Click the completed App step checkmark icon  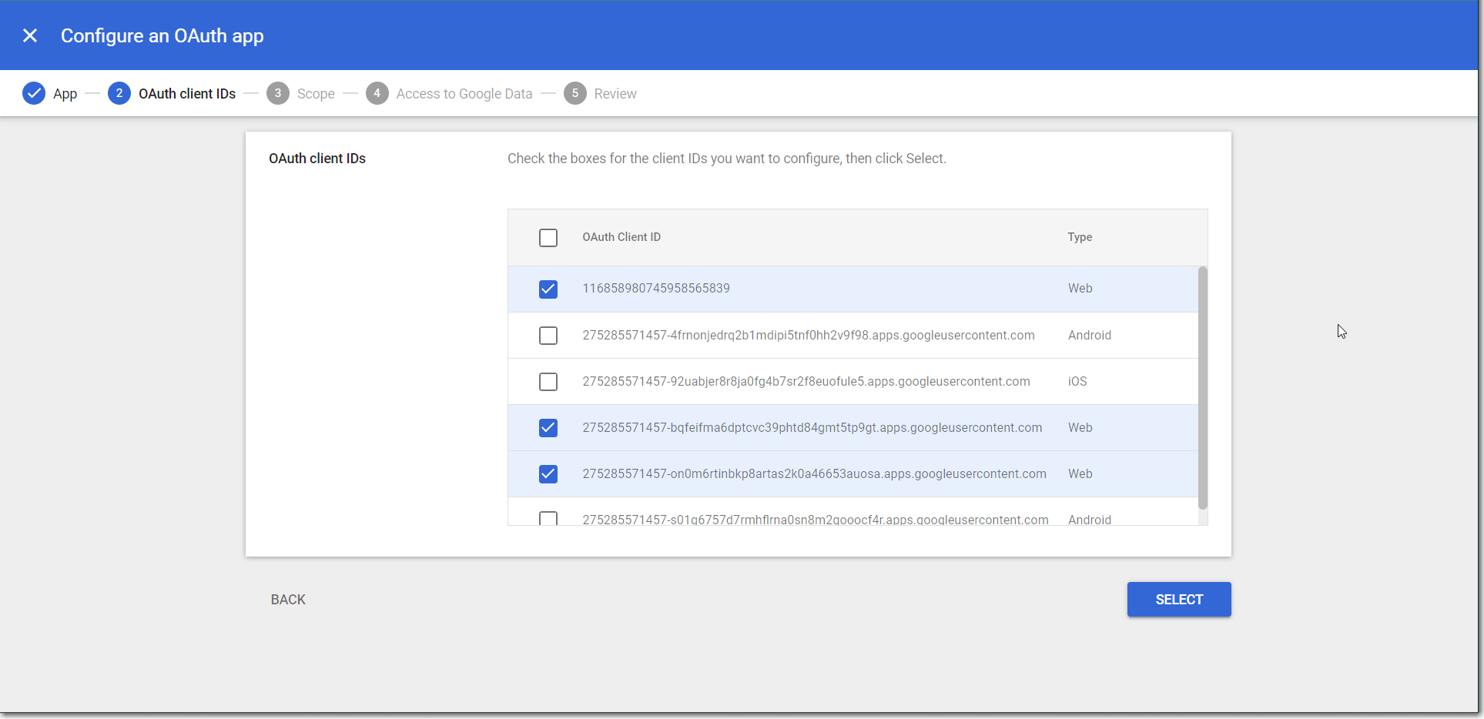34,93
